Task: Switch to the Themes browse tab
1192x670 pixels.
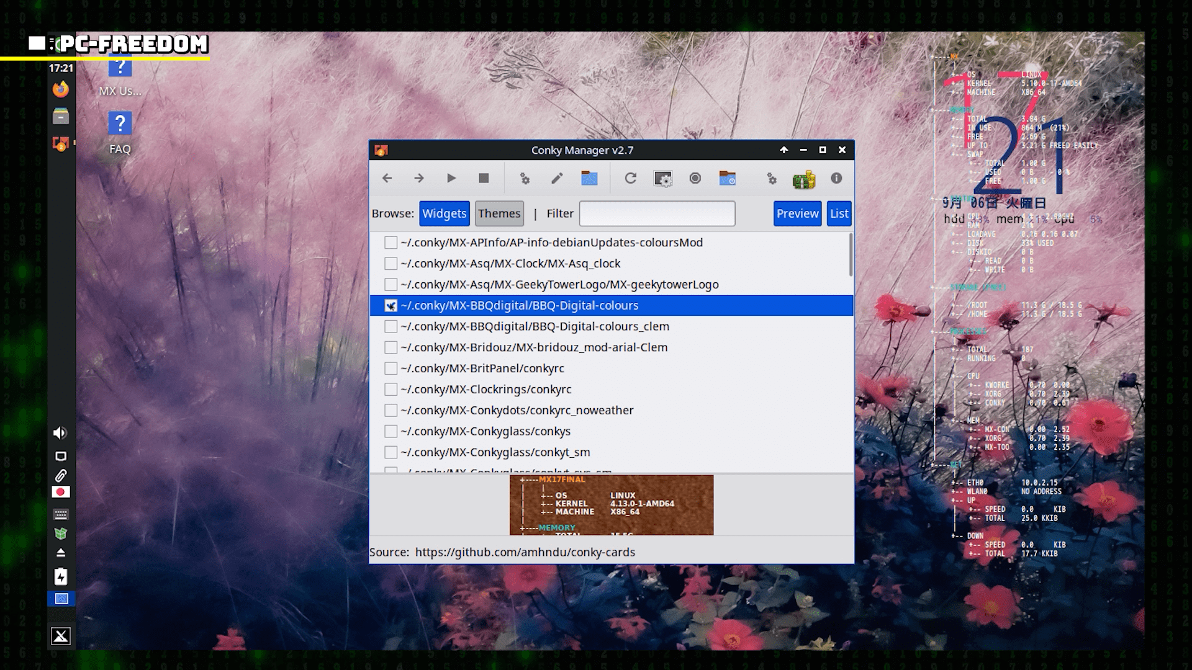Action: (x=499, y=213)
